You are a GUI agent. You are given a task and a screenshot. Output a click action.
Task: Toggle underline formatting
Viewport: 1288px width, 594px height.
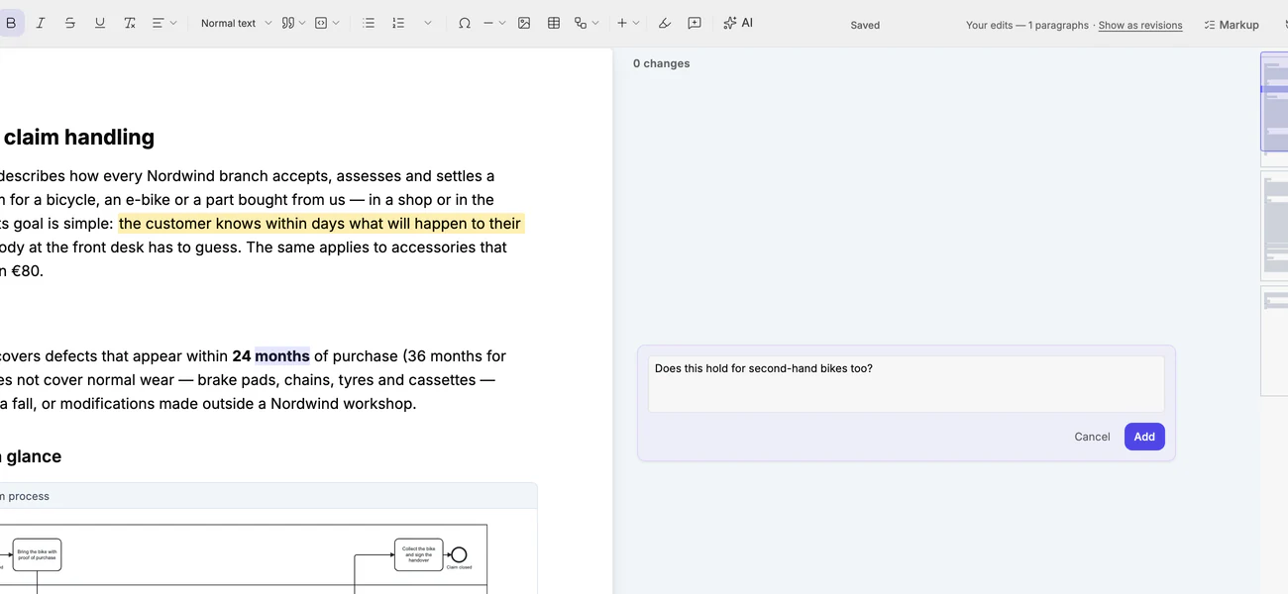click(100, 23)
